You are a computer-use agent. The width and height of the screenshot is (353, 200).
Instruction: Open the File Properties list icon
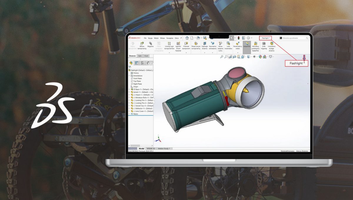244,38
